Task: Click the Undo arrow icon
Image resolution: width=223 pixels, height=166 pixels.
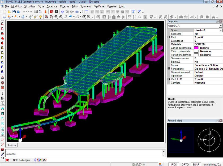Action: click(25, 12)
